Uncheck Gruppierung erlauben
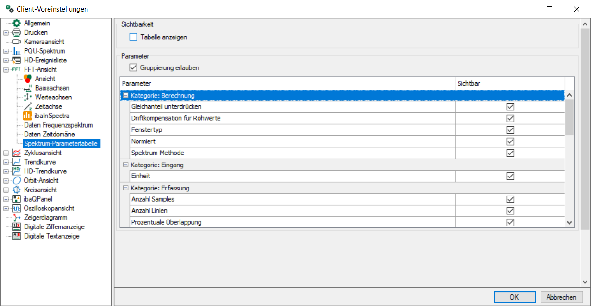591x306 pixels. pos(133,67)
